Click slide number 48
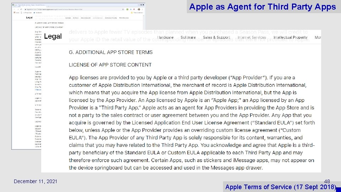341x192 pixels. (x=327, y=181)
